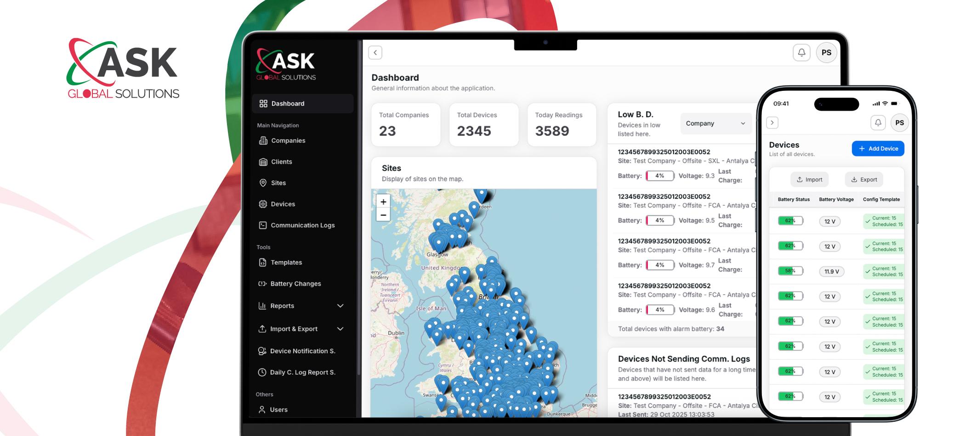Click the PS profile avatar

827,52
